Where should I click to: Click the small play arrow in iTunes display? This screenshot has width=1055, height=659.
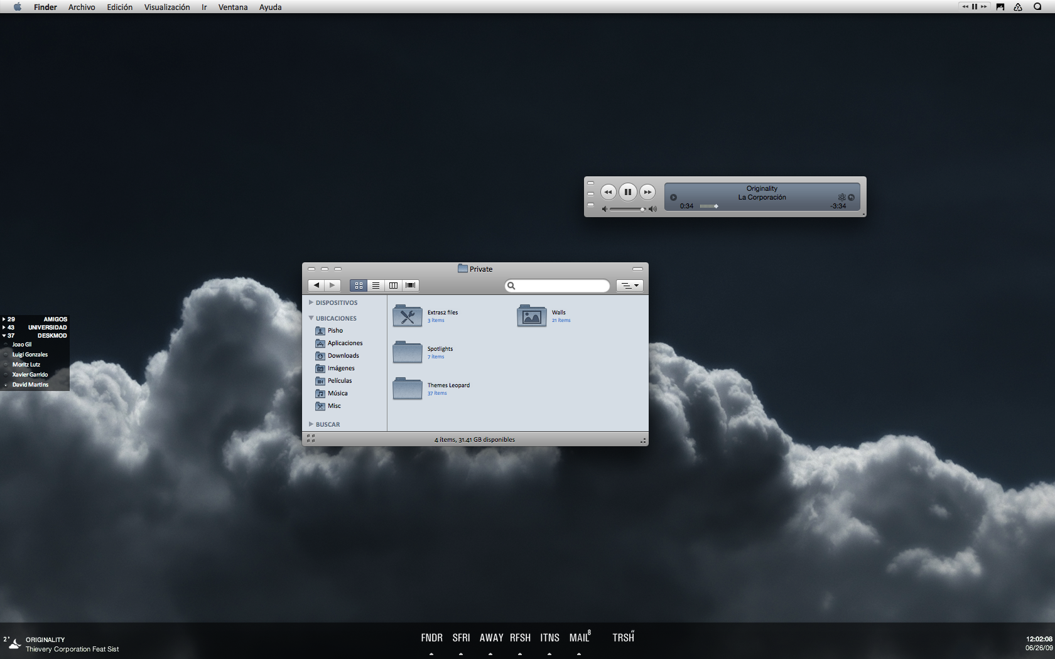click(x=673, y=198)
